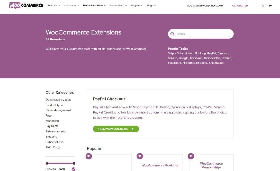The image size is (280, 171).
Task: Open the Features menu
Action: (53, 5)
